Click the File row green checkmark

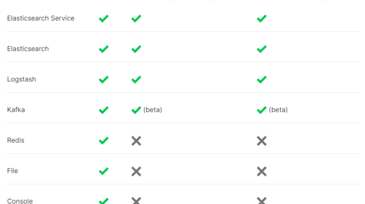click(x=104, y=171)
